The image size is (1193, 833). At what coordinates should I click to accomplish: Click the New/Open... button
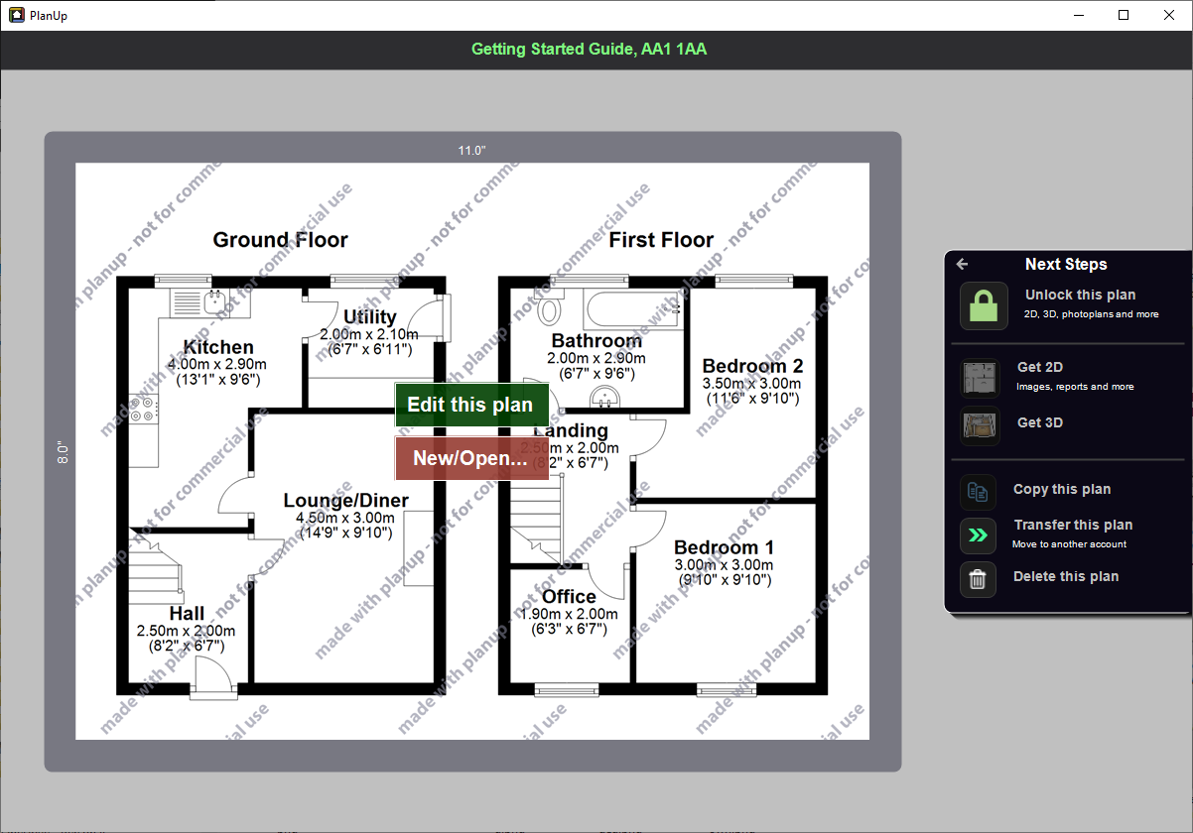point(471,458)
